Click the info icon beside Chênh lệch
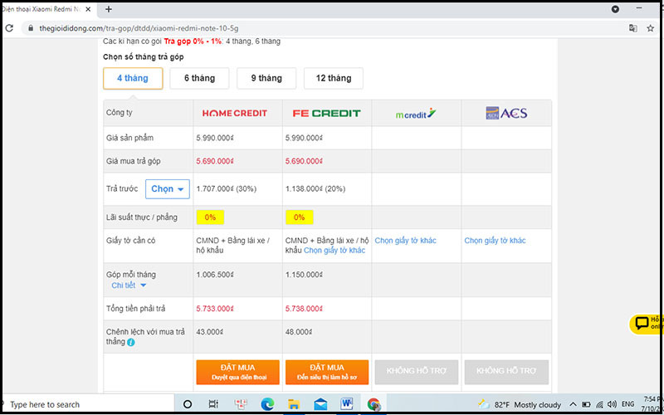664x415 pixels. [132, 341]
